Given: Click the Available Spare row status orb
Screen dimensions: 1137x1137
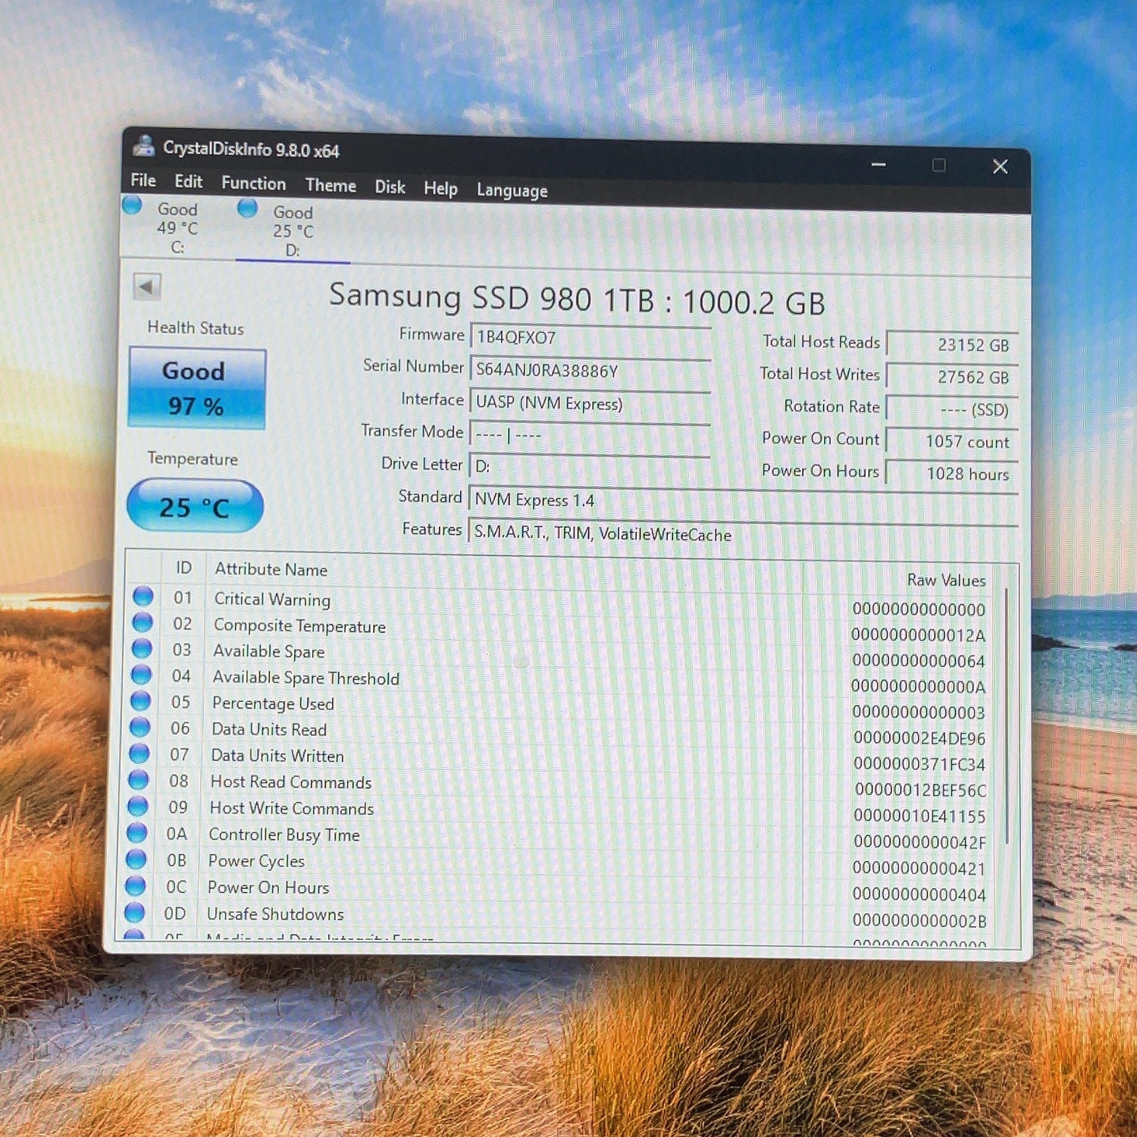Looking at the screenshot, I should click(142, 649).
